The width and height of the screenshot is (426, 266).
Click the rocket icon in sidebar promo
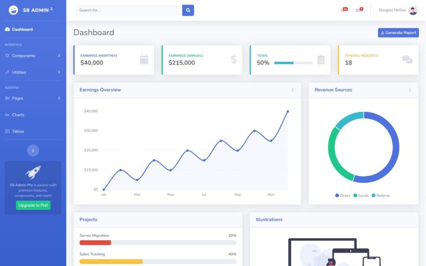(33, 172)
